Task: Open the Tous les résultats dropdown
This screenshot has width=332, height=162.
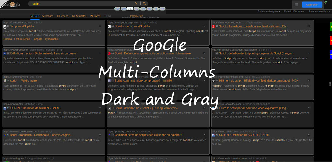Action: tap(319, 11)
